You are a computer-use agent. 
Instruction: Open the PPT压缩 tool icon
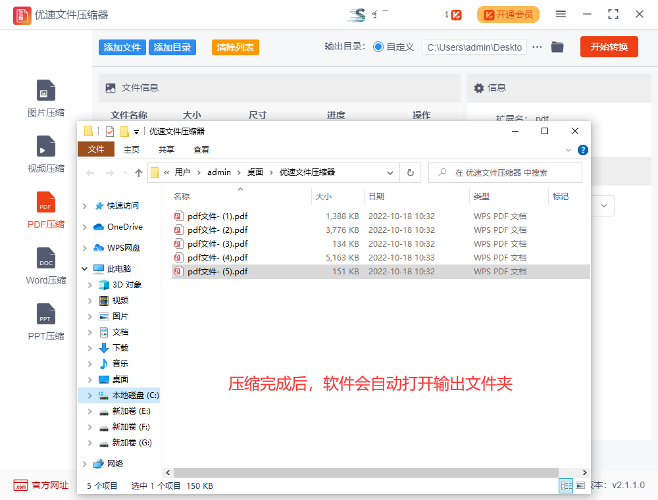46,313
